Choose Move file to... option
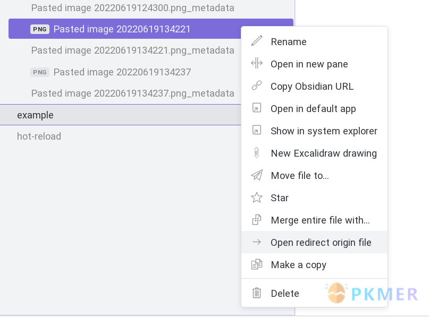The width and height of the screenshot is (429, 317). pos(314,175)
